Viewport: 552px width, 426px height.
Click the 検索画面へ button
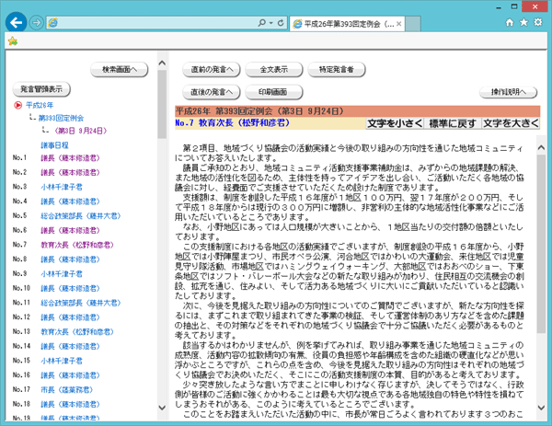[x=120, y=69]
